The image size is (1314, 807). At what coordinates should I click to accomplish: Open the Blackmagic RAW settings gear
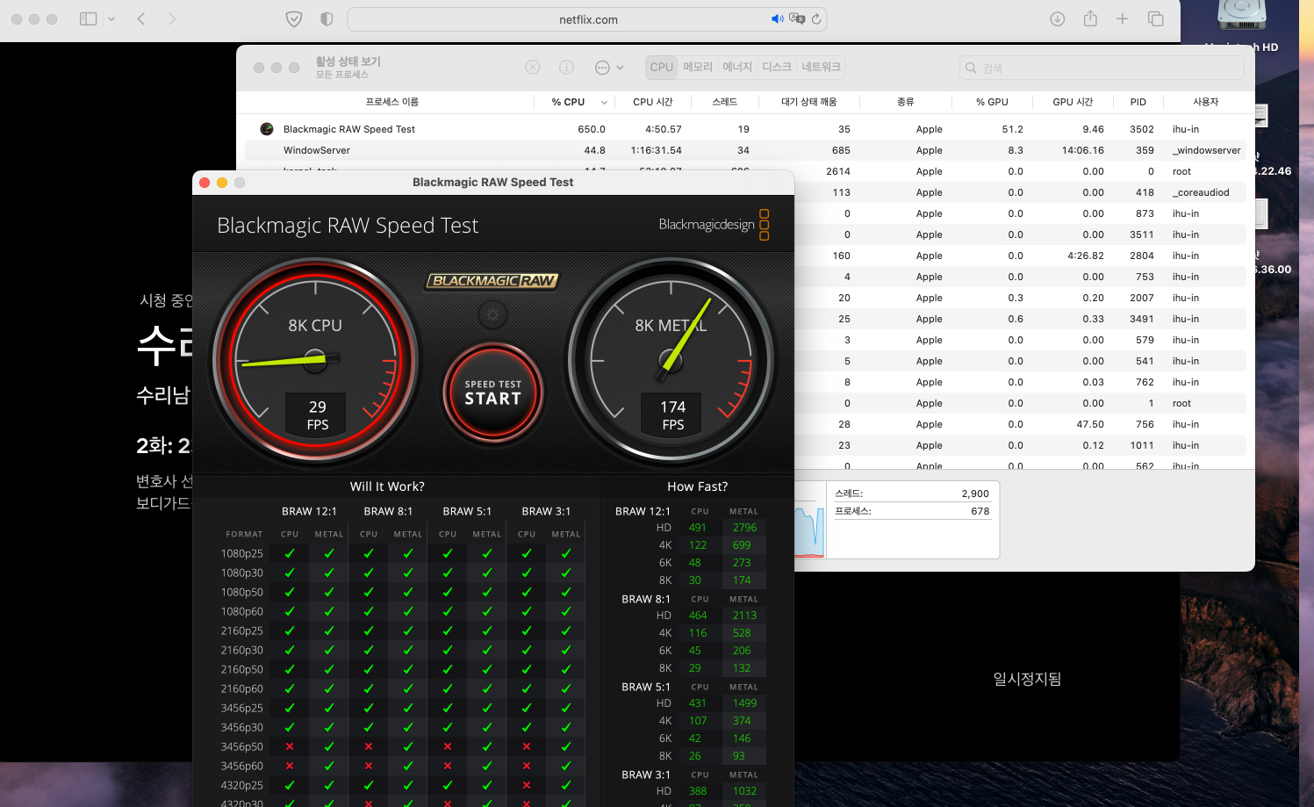(x=492, y=314)
